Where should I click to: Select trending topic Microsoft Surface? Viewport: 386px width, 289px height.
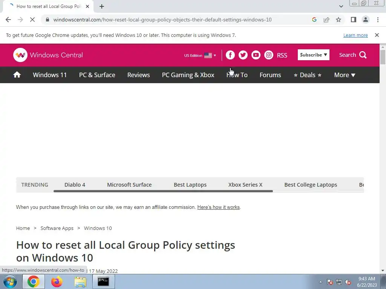pos(129,184)
